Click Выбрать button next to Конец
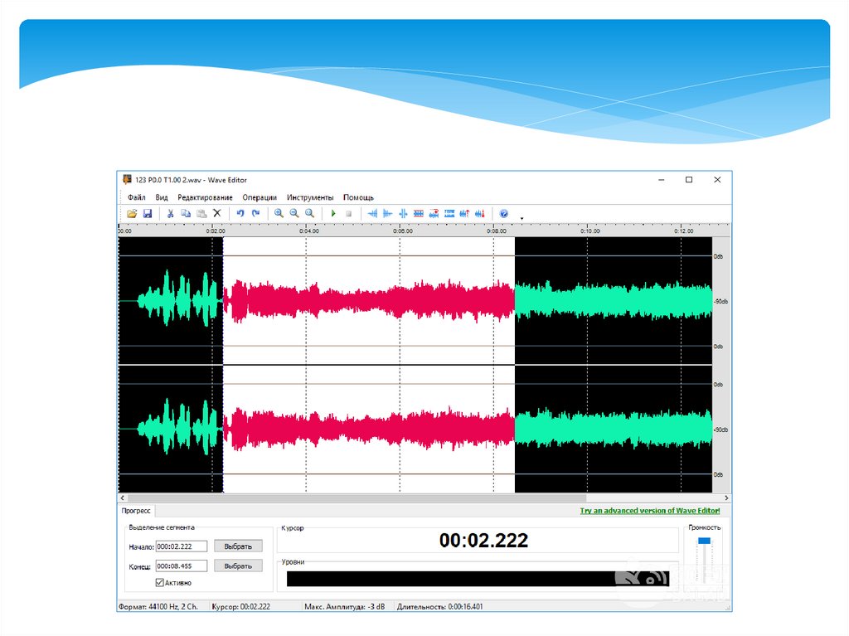Image resolution: width=849 pixels, height=636 pixels. coord(238,566)
